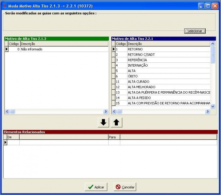
Task: Click the row selector beside INTERNAÇÃO
Action: pos(113,65)
